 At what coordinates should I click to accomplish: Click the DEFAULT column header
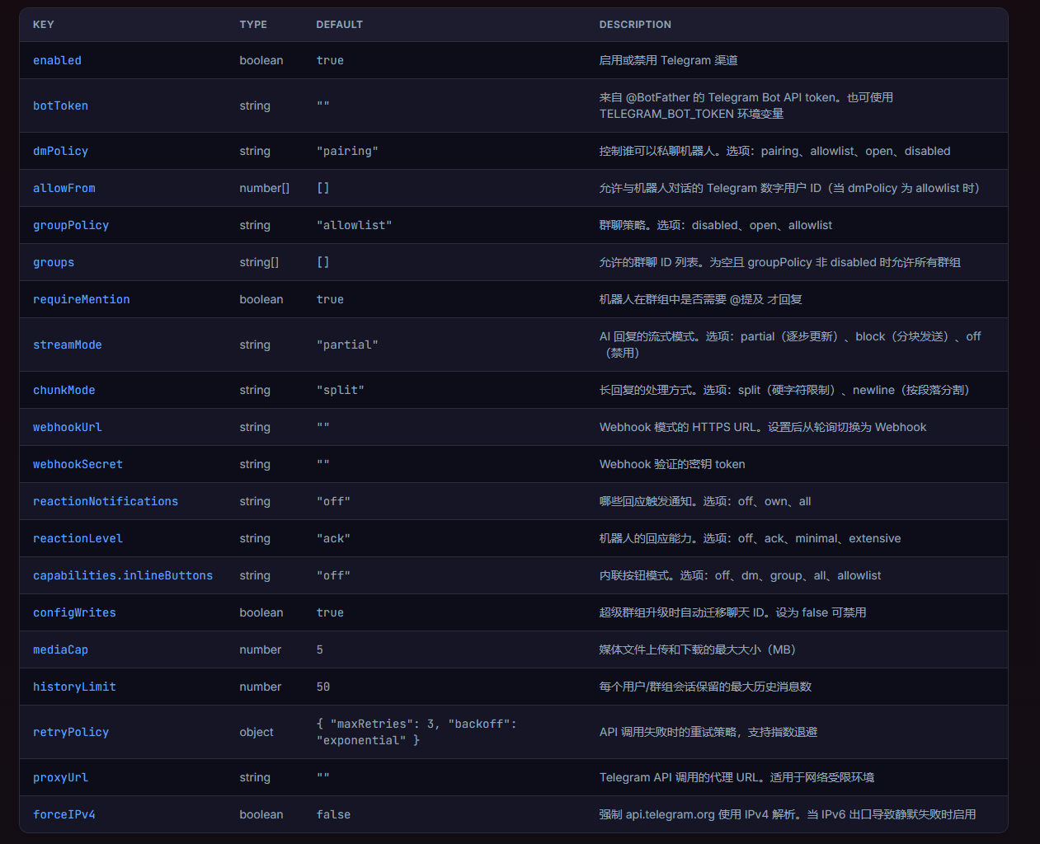click(x=339, y=25)
